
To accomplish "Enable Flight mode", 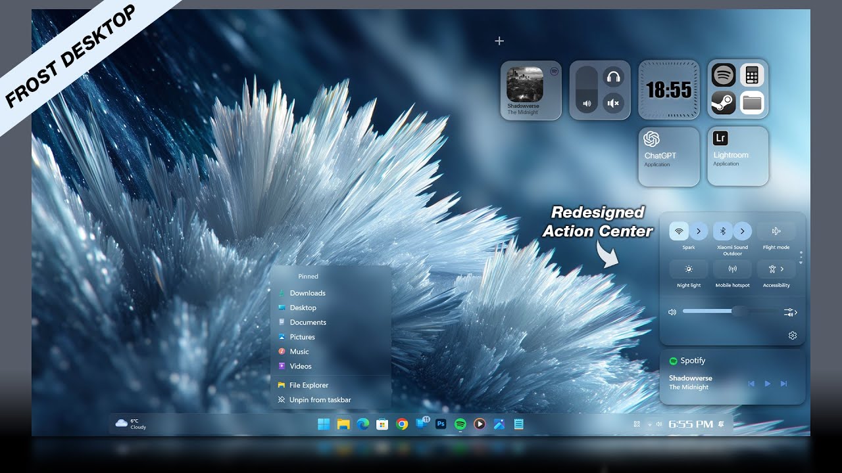I will point(776,231).
